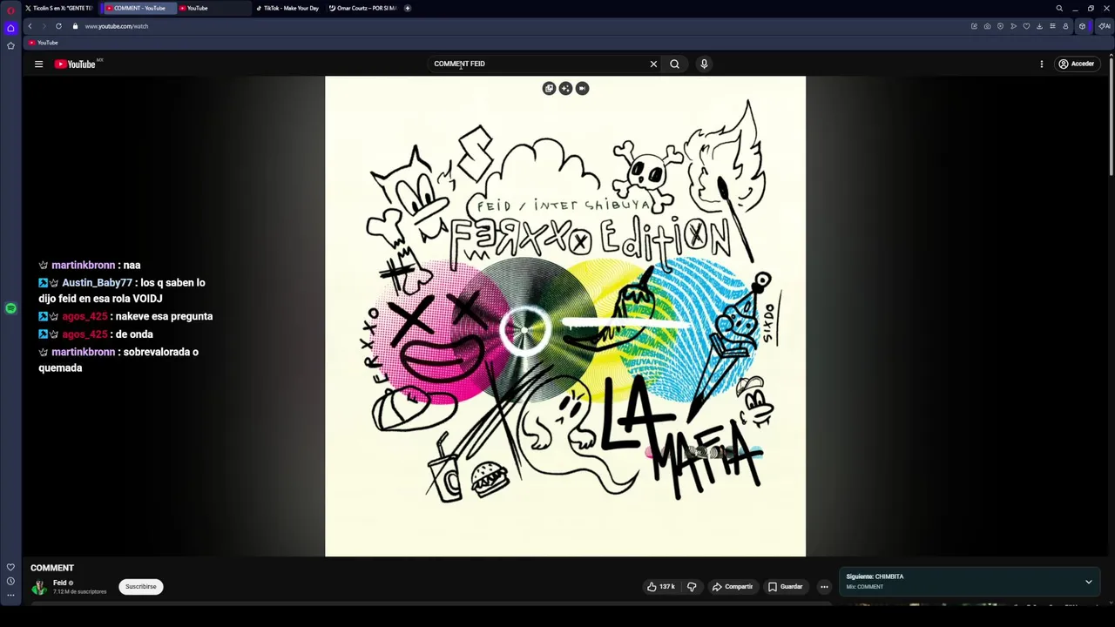The height and width of the screenshot is (627, 1115).
Task: Go back with the browser back arrow
Action: [30, 26]
